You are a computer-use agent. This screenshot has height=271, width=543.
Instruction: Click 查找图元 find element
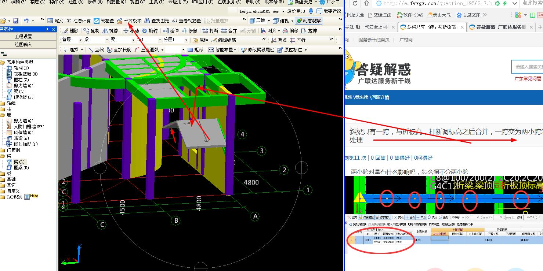click(x=157, y=21)
